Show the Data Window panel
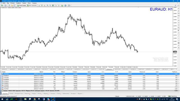180x101 pixels. click(x=12, y=5)
